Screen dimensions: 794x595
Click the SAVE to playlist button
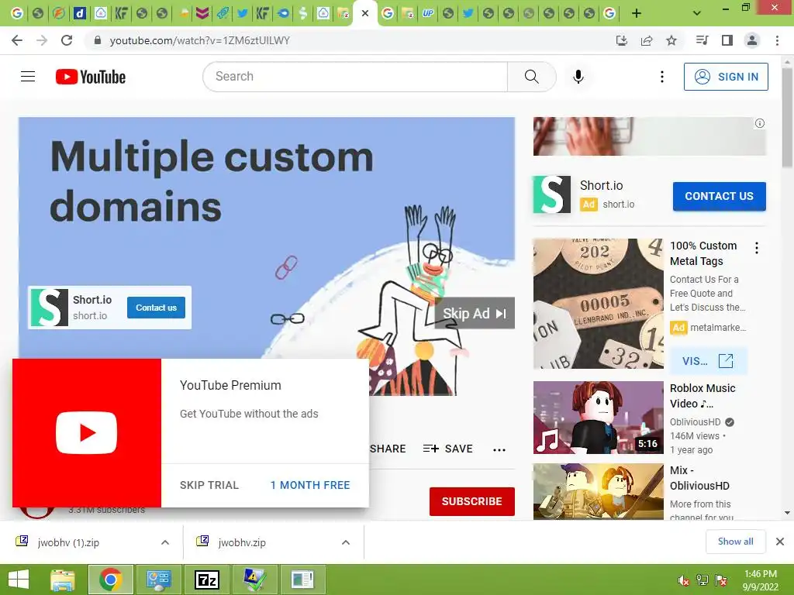pos(448,449)
